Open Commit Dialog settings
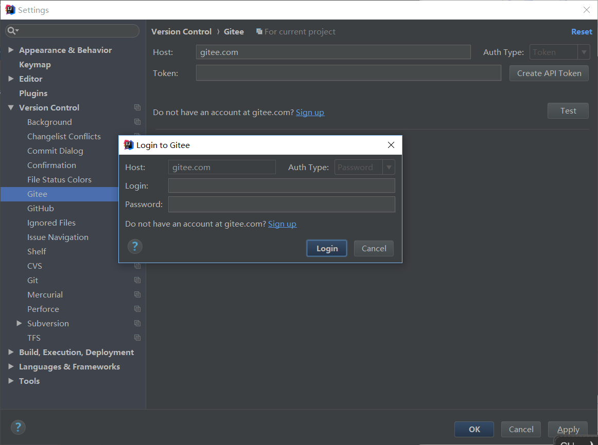The image size is (598, 445). click(x=55, y=151)
